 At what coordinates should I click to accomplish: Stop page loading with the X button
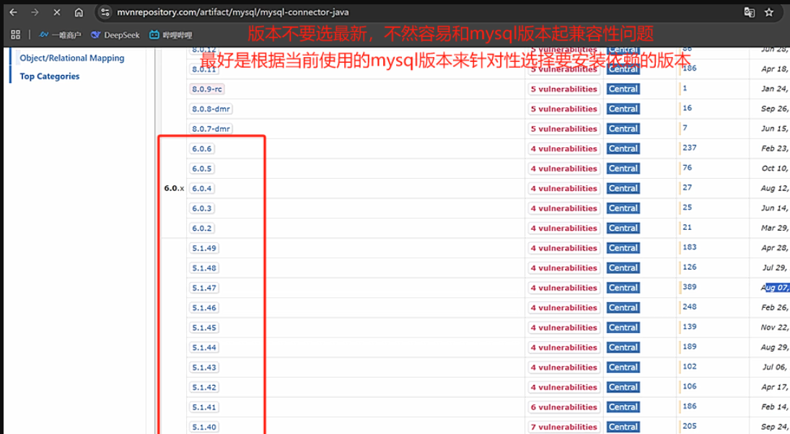click(57, 12)
